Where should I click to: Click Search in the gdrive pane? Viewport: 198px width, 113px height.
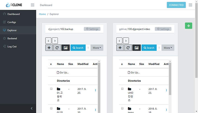pos(149,48)
